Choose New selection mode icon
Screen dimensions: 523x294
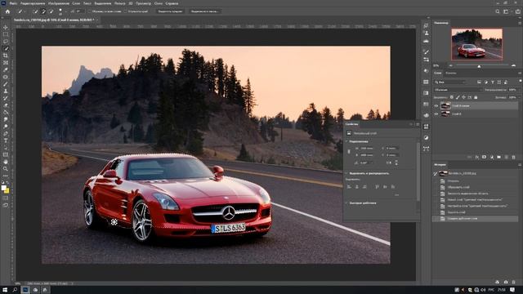[35, 11]
